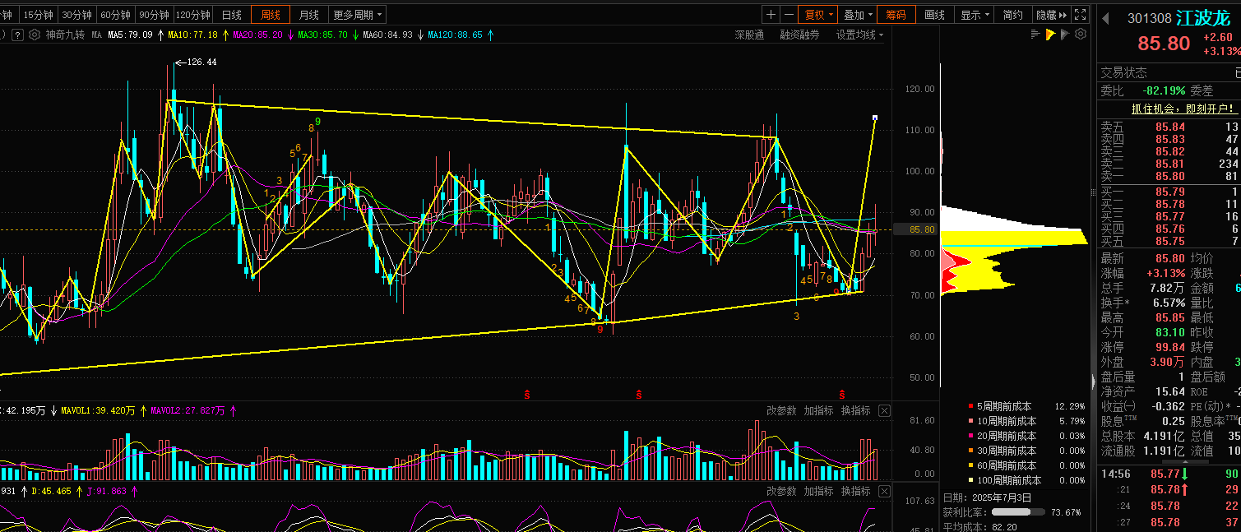Screen dimensions: 1241x532
Task: Open 设置均线 moving average settings dropdown
Action: [x=859, y=35]
